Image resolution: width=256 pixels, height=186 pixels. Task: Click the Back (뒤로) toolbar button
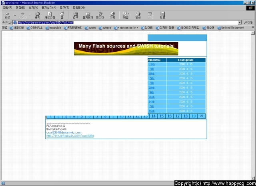pos(7,15)
